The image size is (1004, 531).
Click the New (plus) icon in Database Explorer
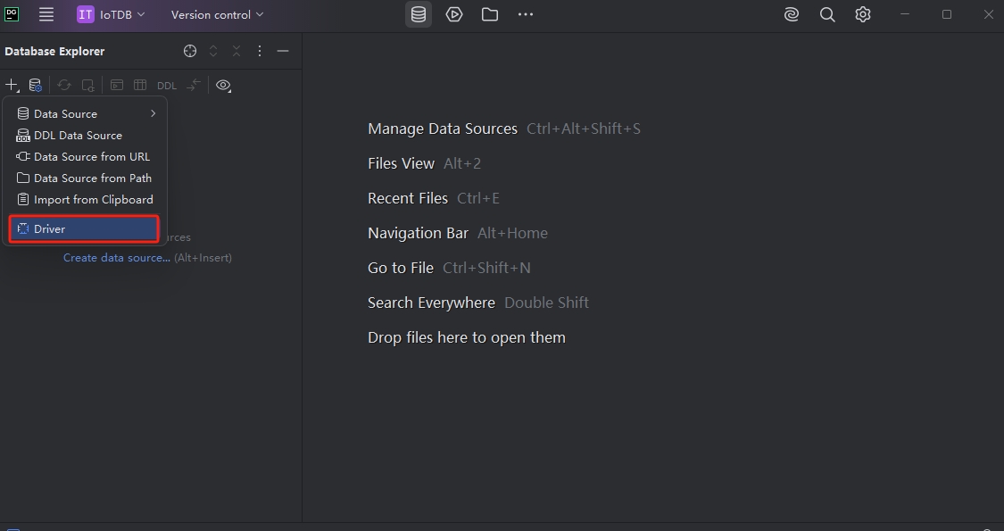pos(11,86)
